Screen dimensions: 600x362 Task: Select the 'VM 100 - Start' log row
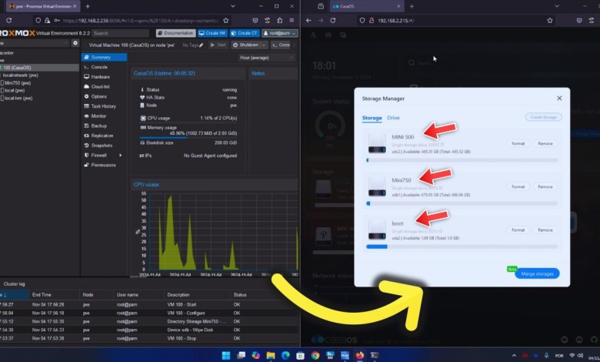[x=149, y=305]
